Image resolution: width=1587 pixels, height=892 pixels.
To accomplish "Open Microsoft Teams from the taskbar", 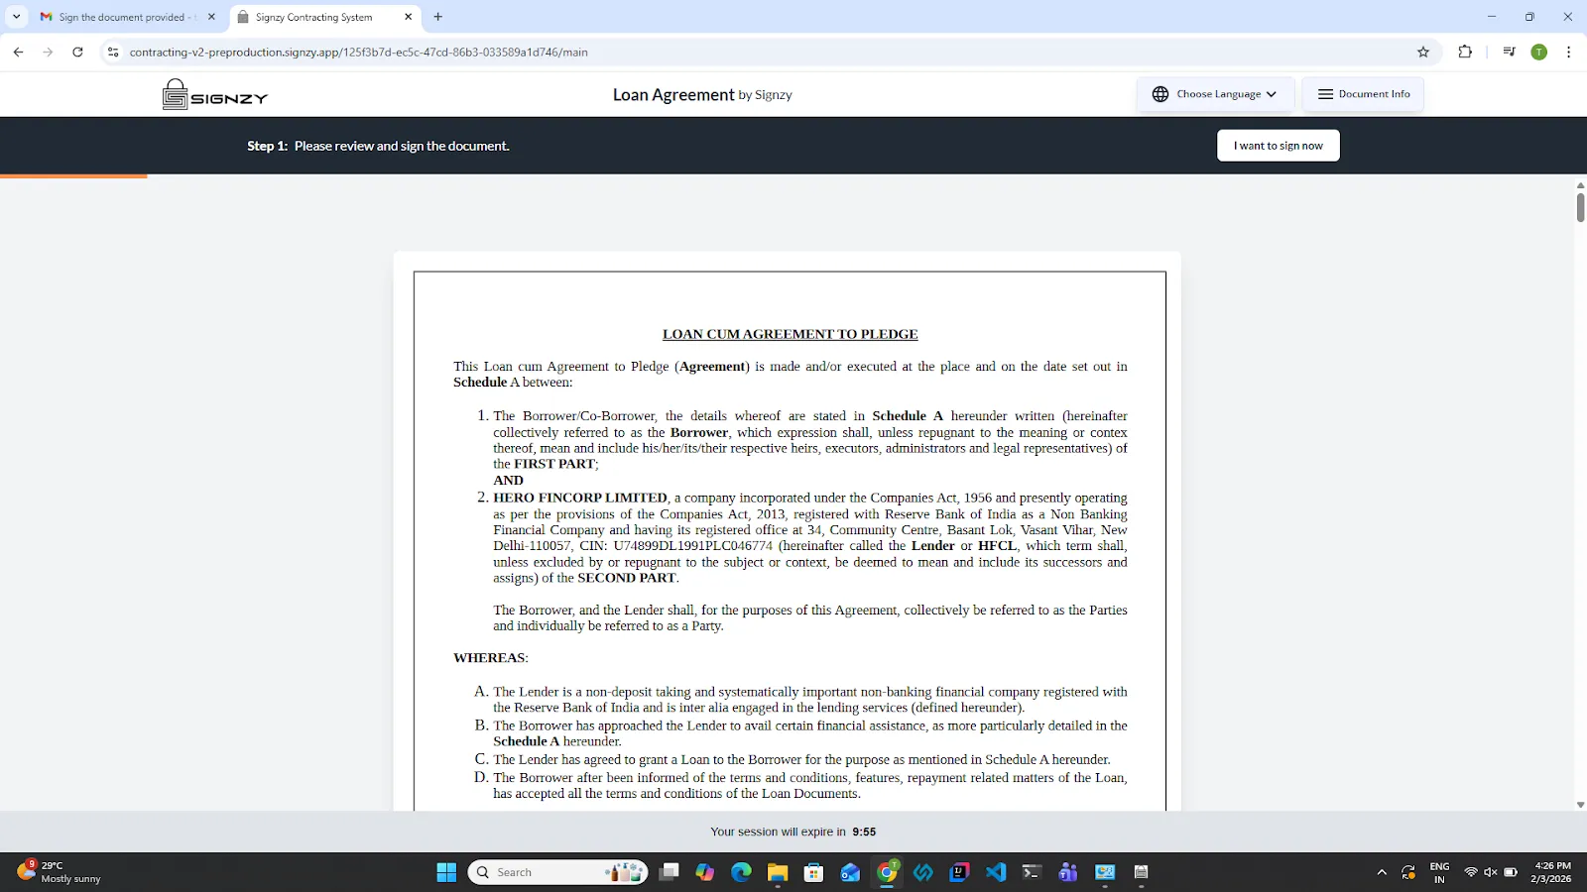I will click(x=1068, y=872).
